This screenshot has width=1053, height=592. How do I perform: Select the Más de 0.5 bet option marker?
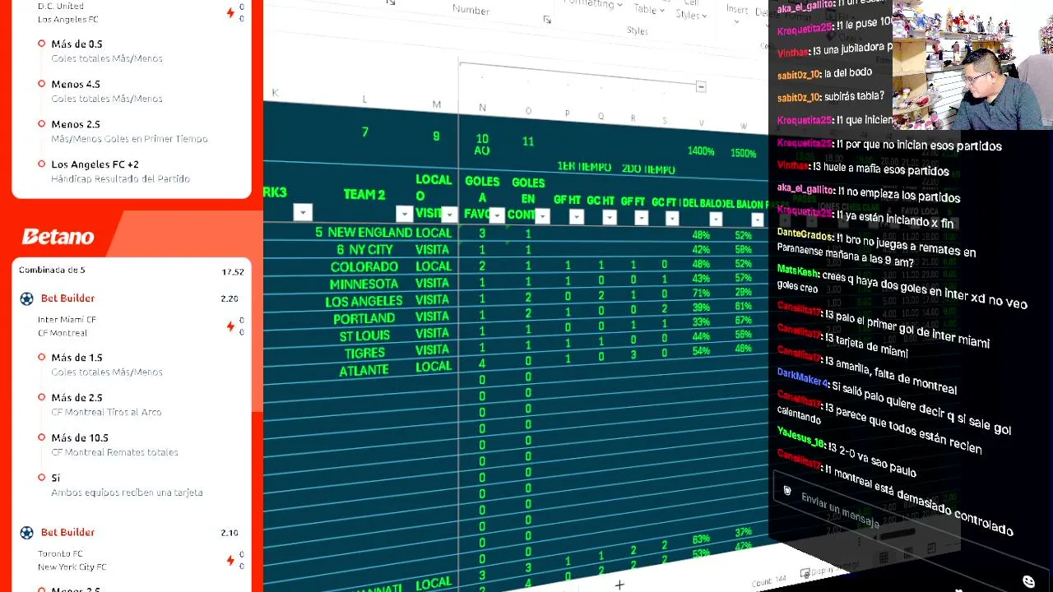point(41,44)
